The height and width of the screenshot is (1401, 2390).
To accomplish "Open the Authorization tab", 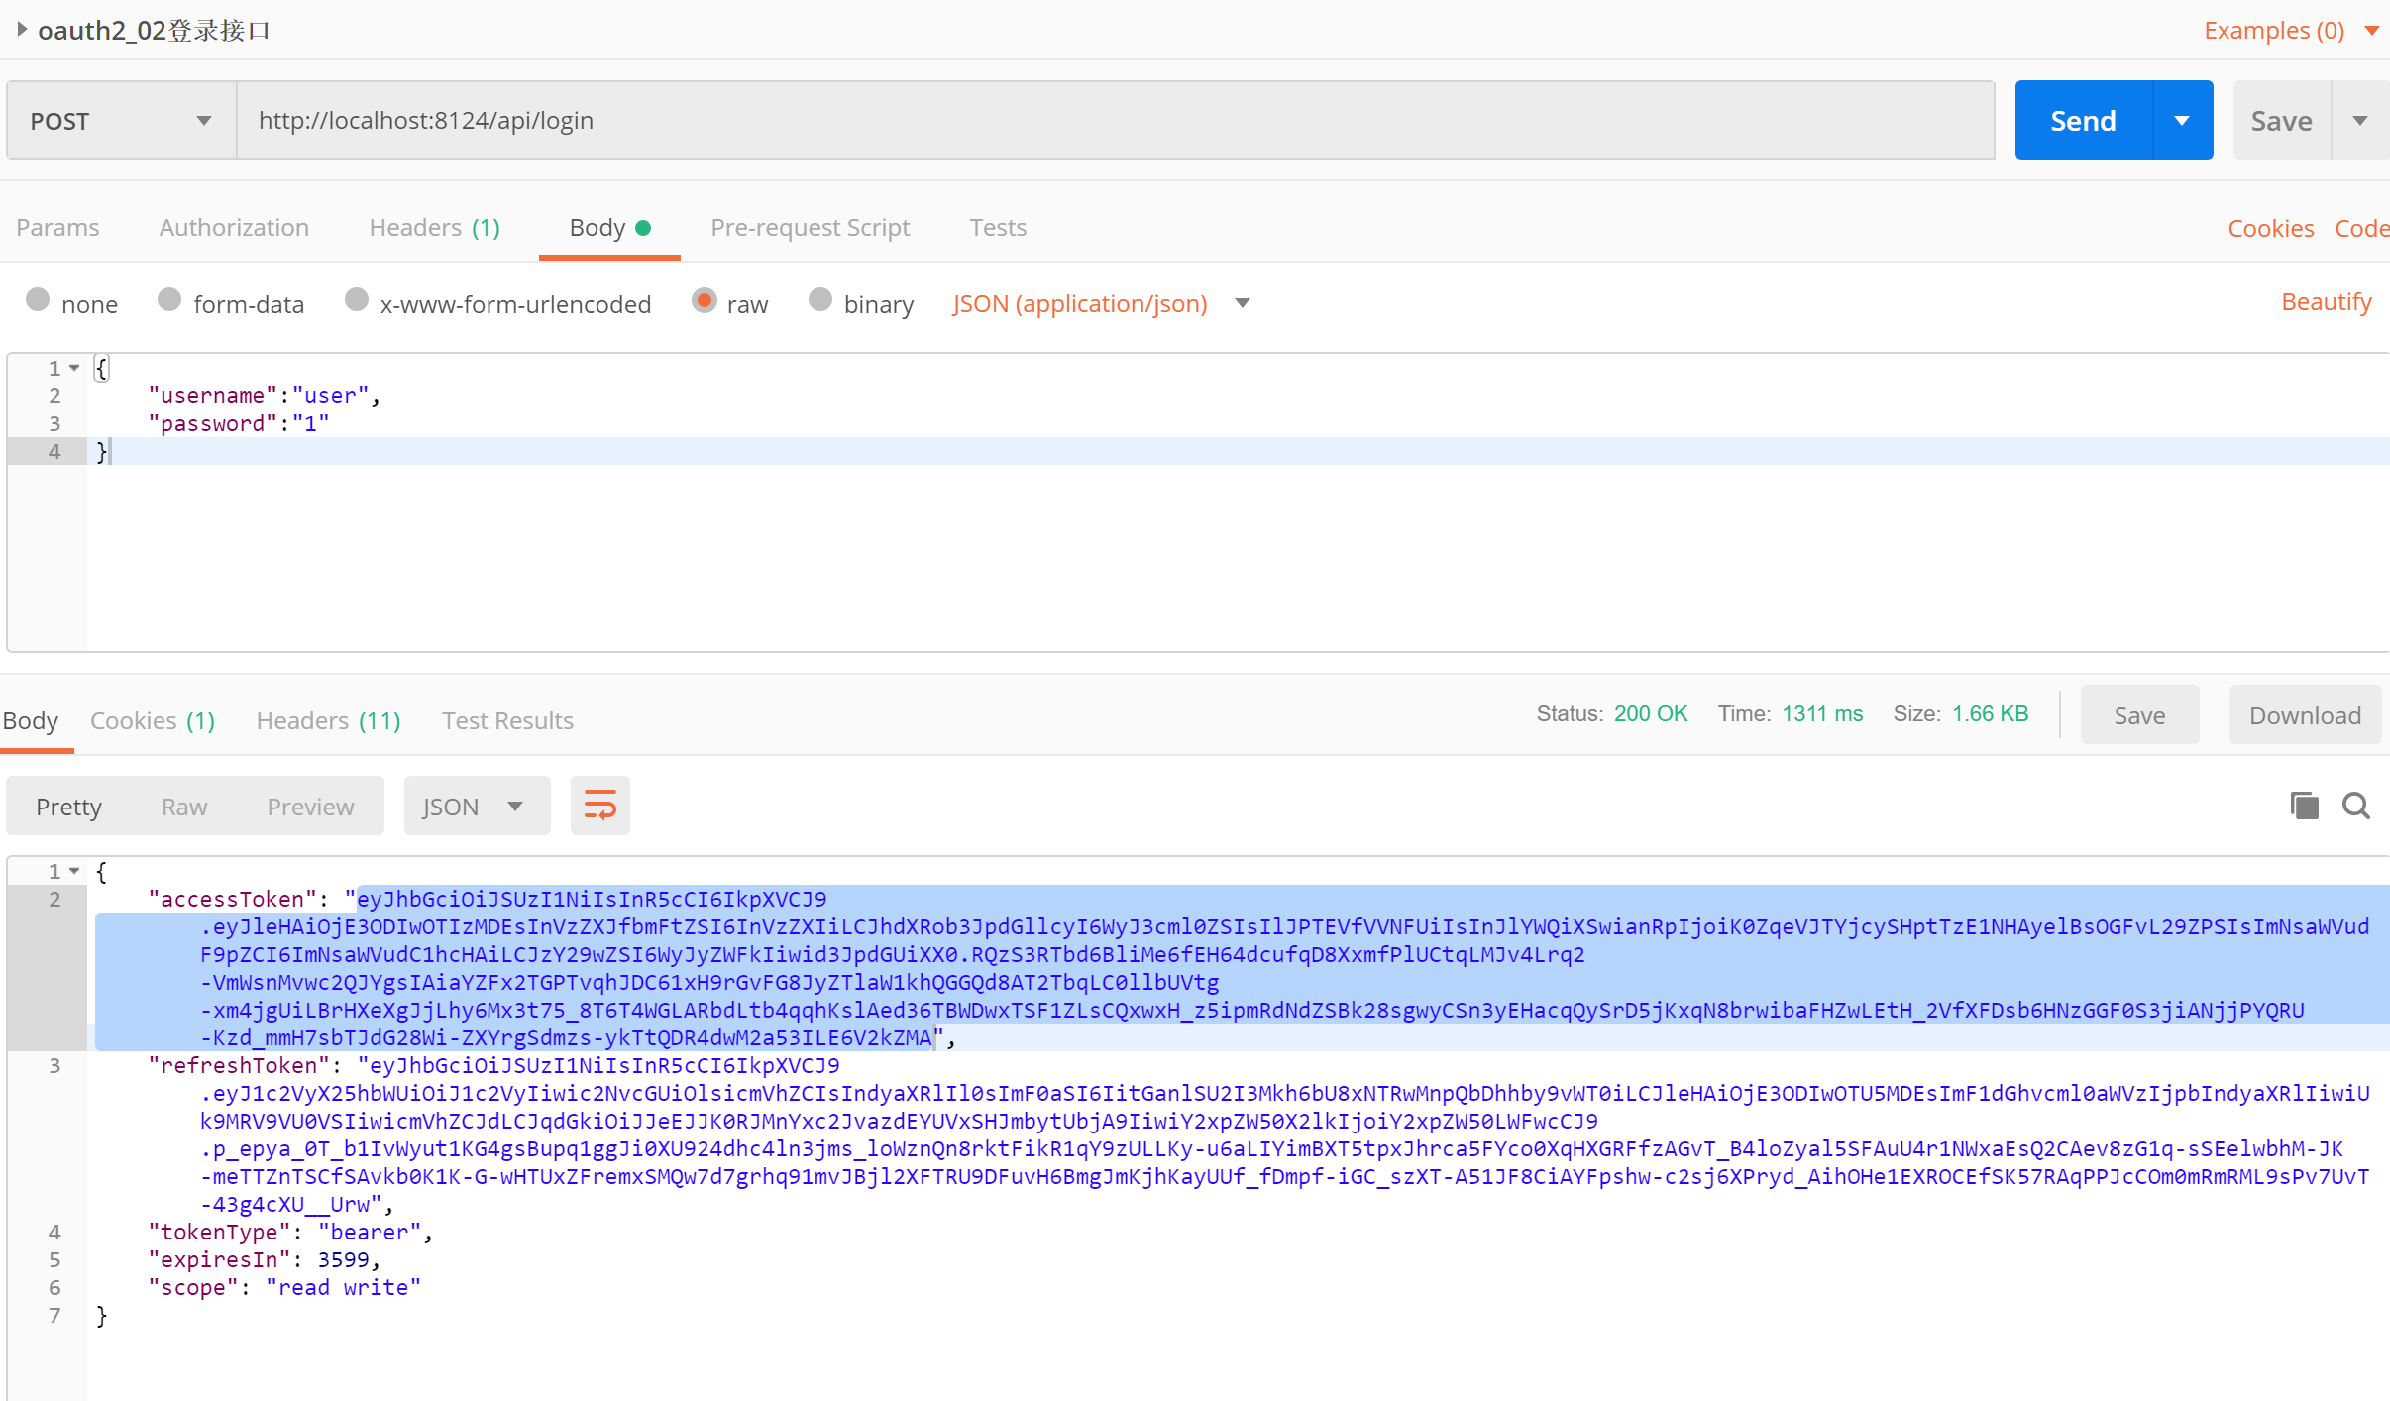I will 234,227.
